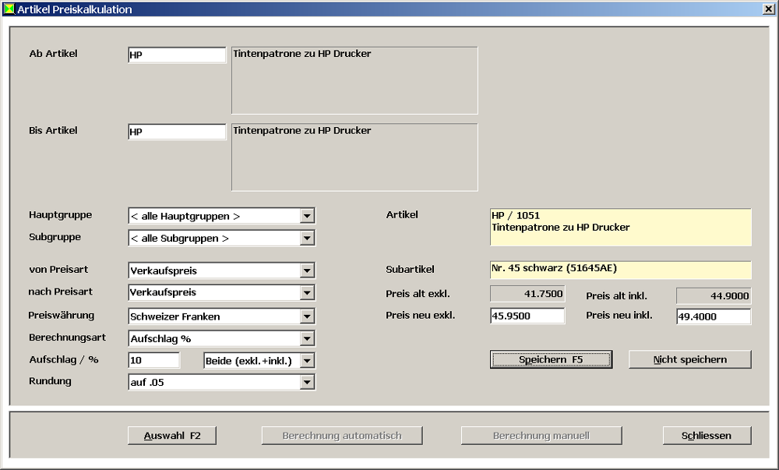
Task: Open the von Preisart dropdown
Action: click(307, 270)
